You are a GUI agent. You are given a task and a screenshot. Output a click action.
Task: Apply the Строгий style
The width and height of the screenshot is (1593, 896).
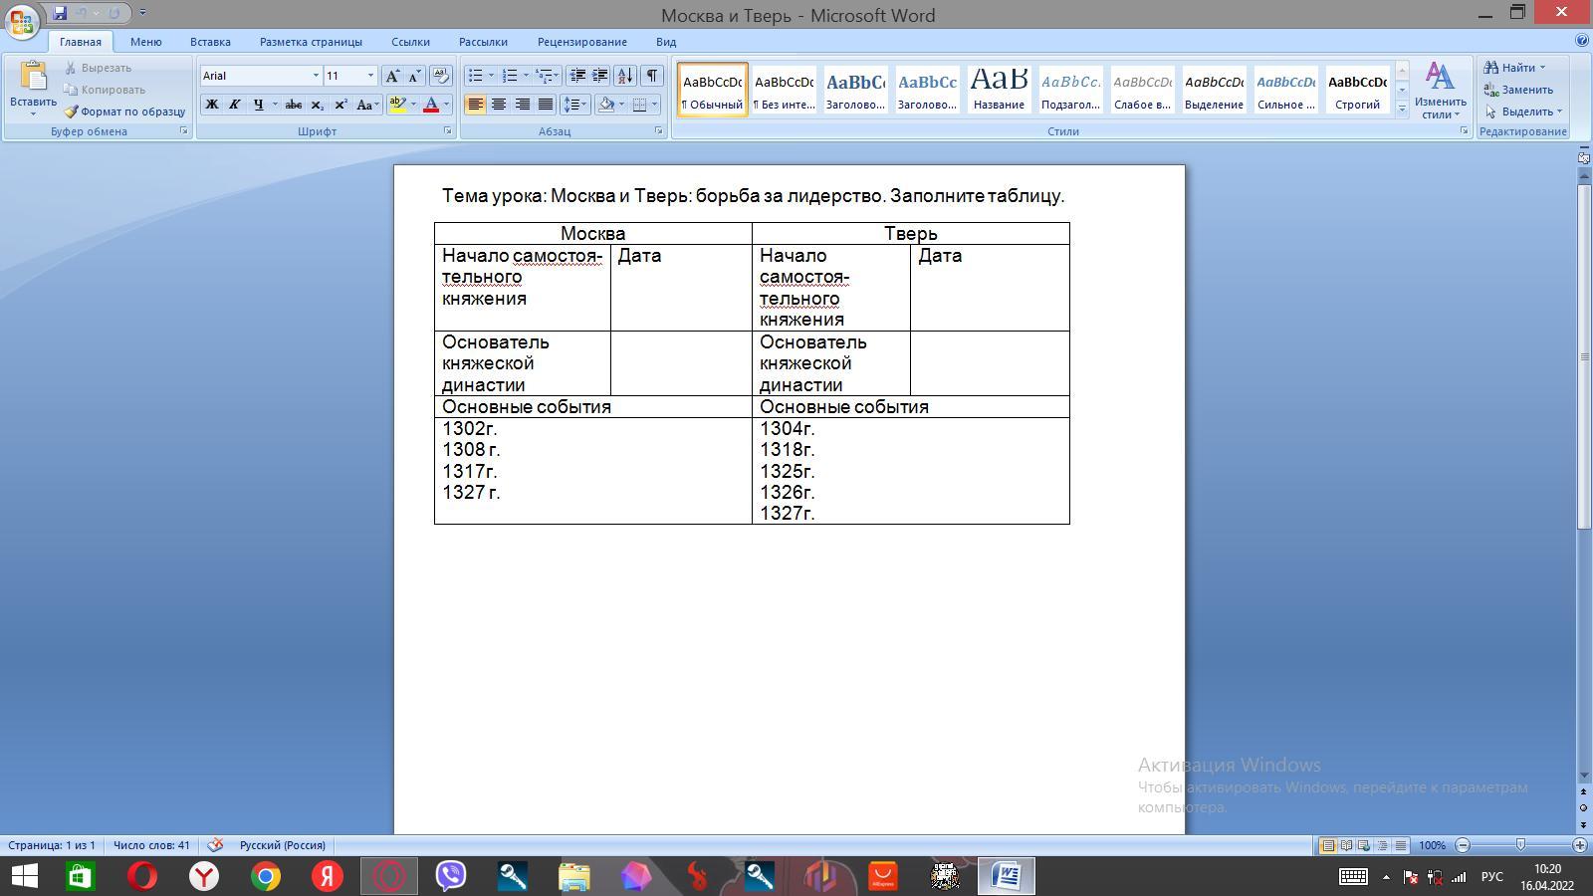[1357, 90]
